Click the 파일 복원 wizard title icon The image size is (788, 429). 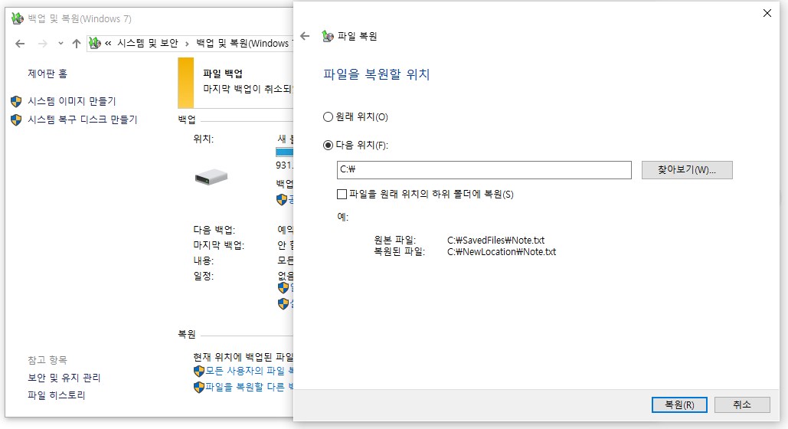click(x=328, y=36)
